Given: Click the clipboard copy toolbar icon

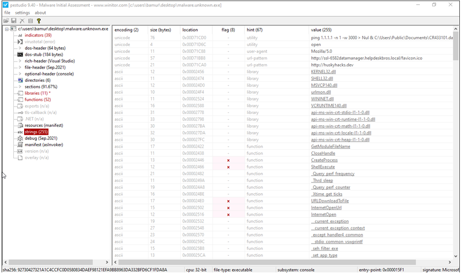Looking at the screenshot, I should click(30, 21).
